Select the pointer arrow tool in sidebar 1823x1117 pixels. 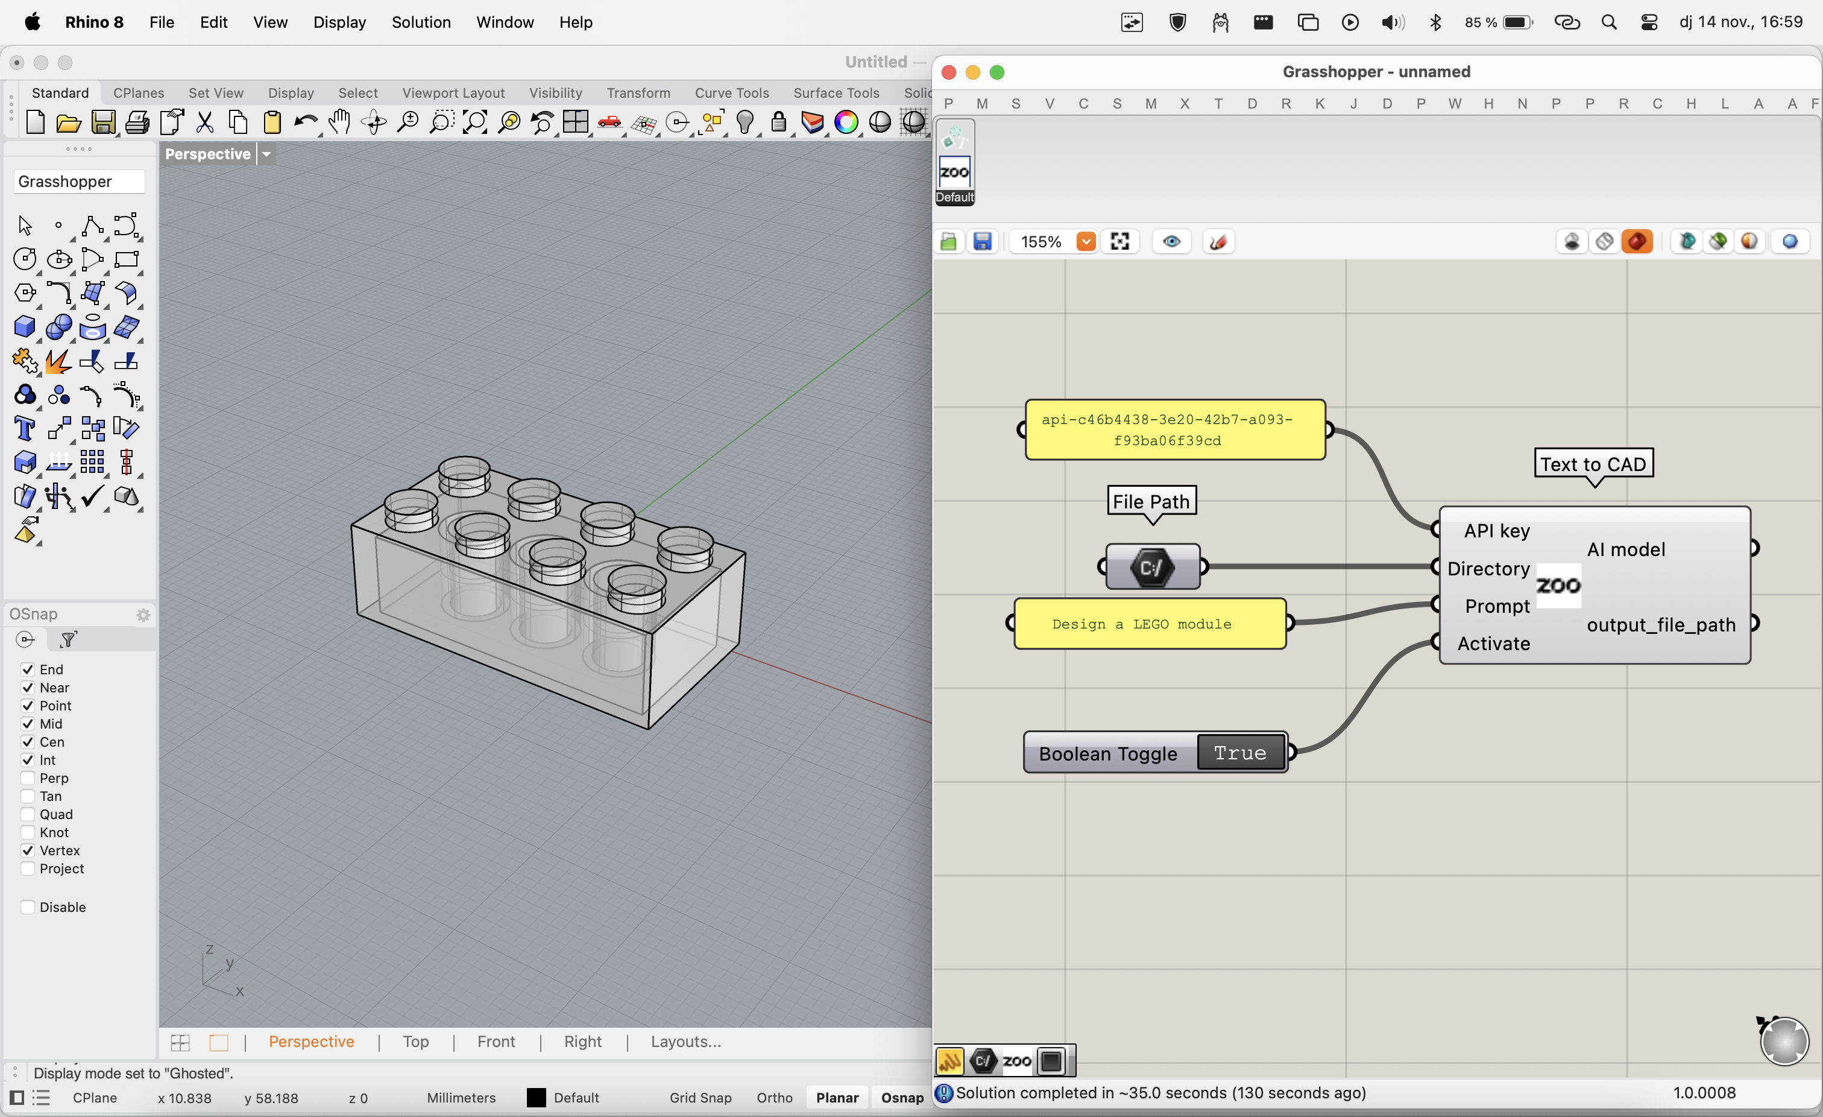pos(25,225)
